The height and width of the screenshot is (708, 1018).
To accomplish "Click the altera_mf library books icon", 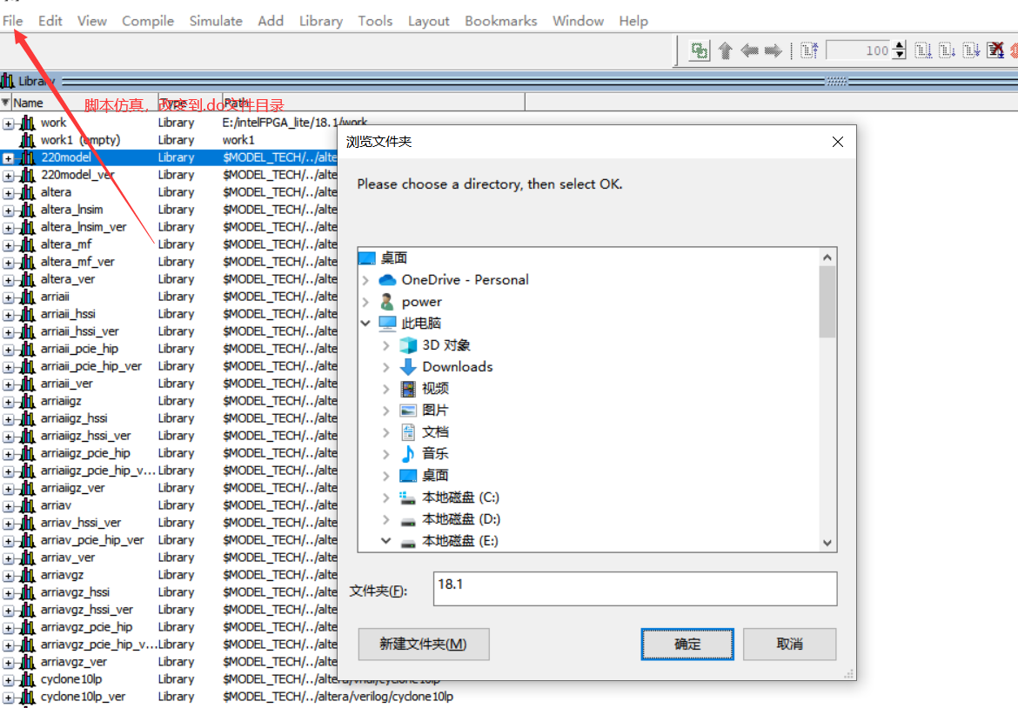I will [27, 244].
